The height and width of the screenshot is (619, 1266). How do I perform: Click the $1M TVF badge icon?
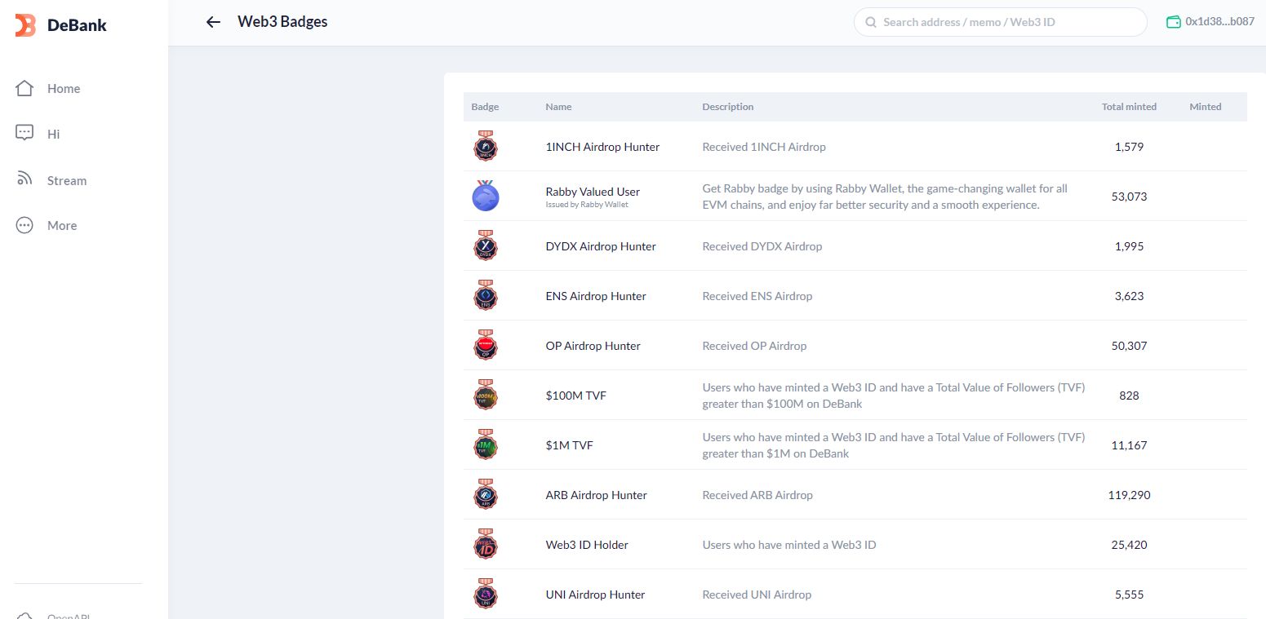click(486, 444)
